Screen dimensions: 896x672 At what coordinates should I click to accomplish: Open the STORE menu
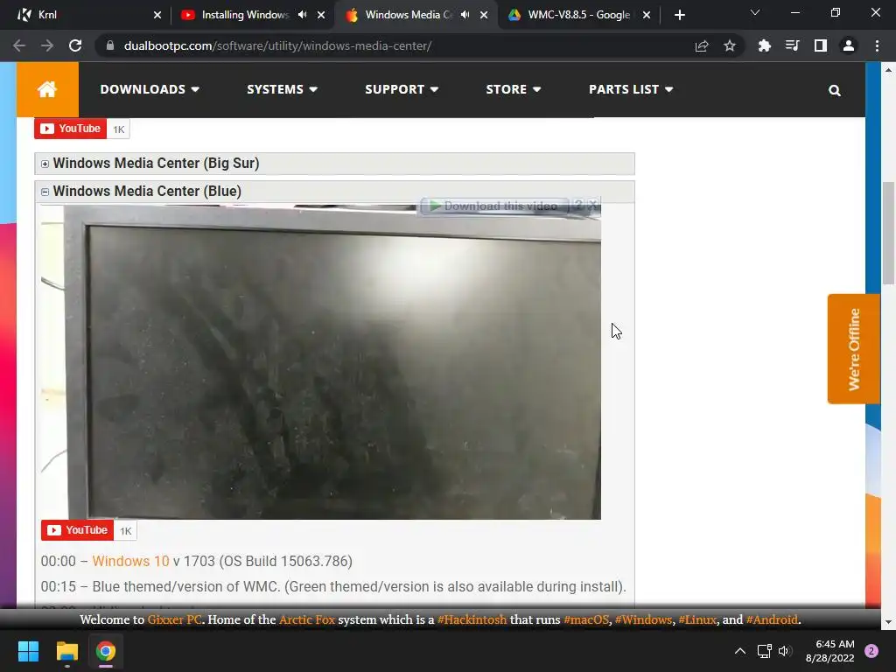point(513,89)
